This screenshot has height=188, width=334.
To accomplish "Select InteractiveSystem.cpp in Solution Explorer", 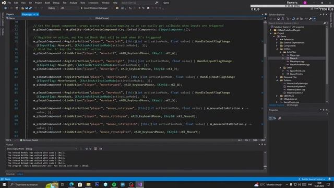I will tap(297, 84).
